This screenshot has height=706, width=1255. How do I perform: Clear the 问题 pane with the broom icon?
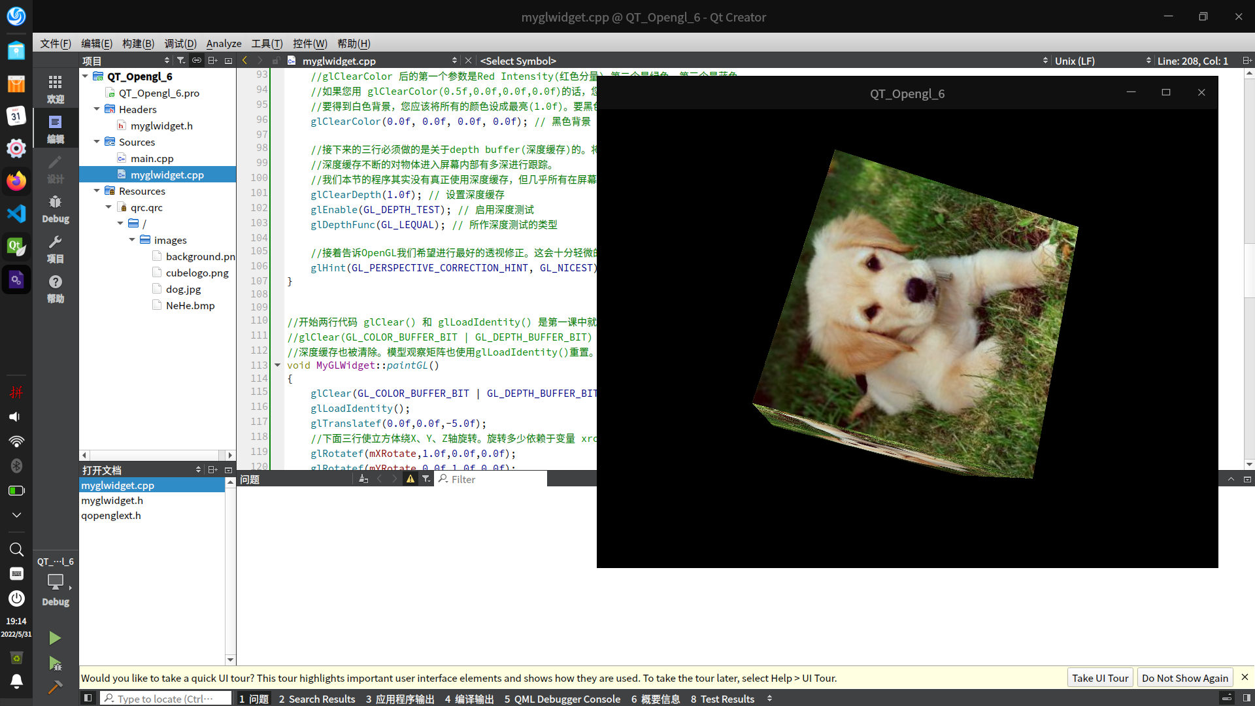(364, 479)
